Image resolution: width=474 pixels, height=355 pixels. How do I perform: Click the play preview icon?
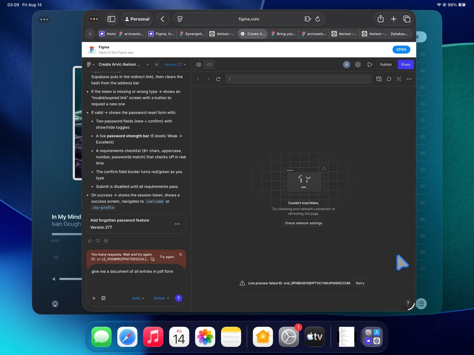click(370, 64)
